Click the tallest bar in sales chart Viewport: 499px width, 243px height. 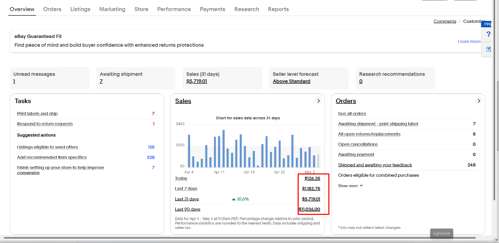(224, 149)
